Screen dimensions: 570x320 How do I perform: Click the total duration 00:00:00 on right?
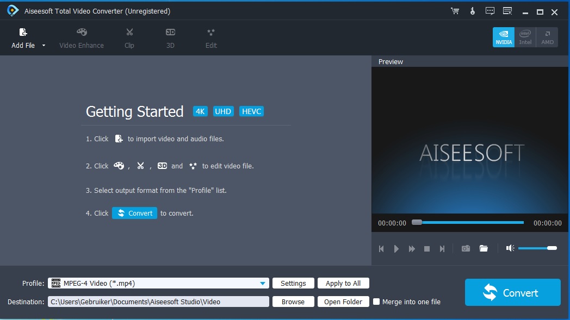[548, 223]
